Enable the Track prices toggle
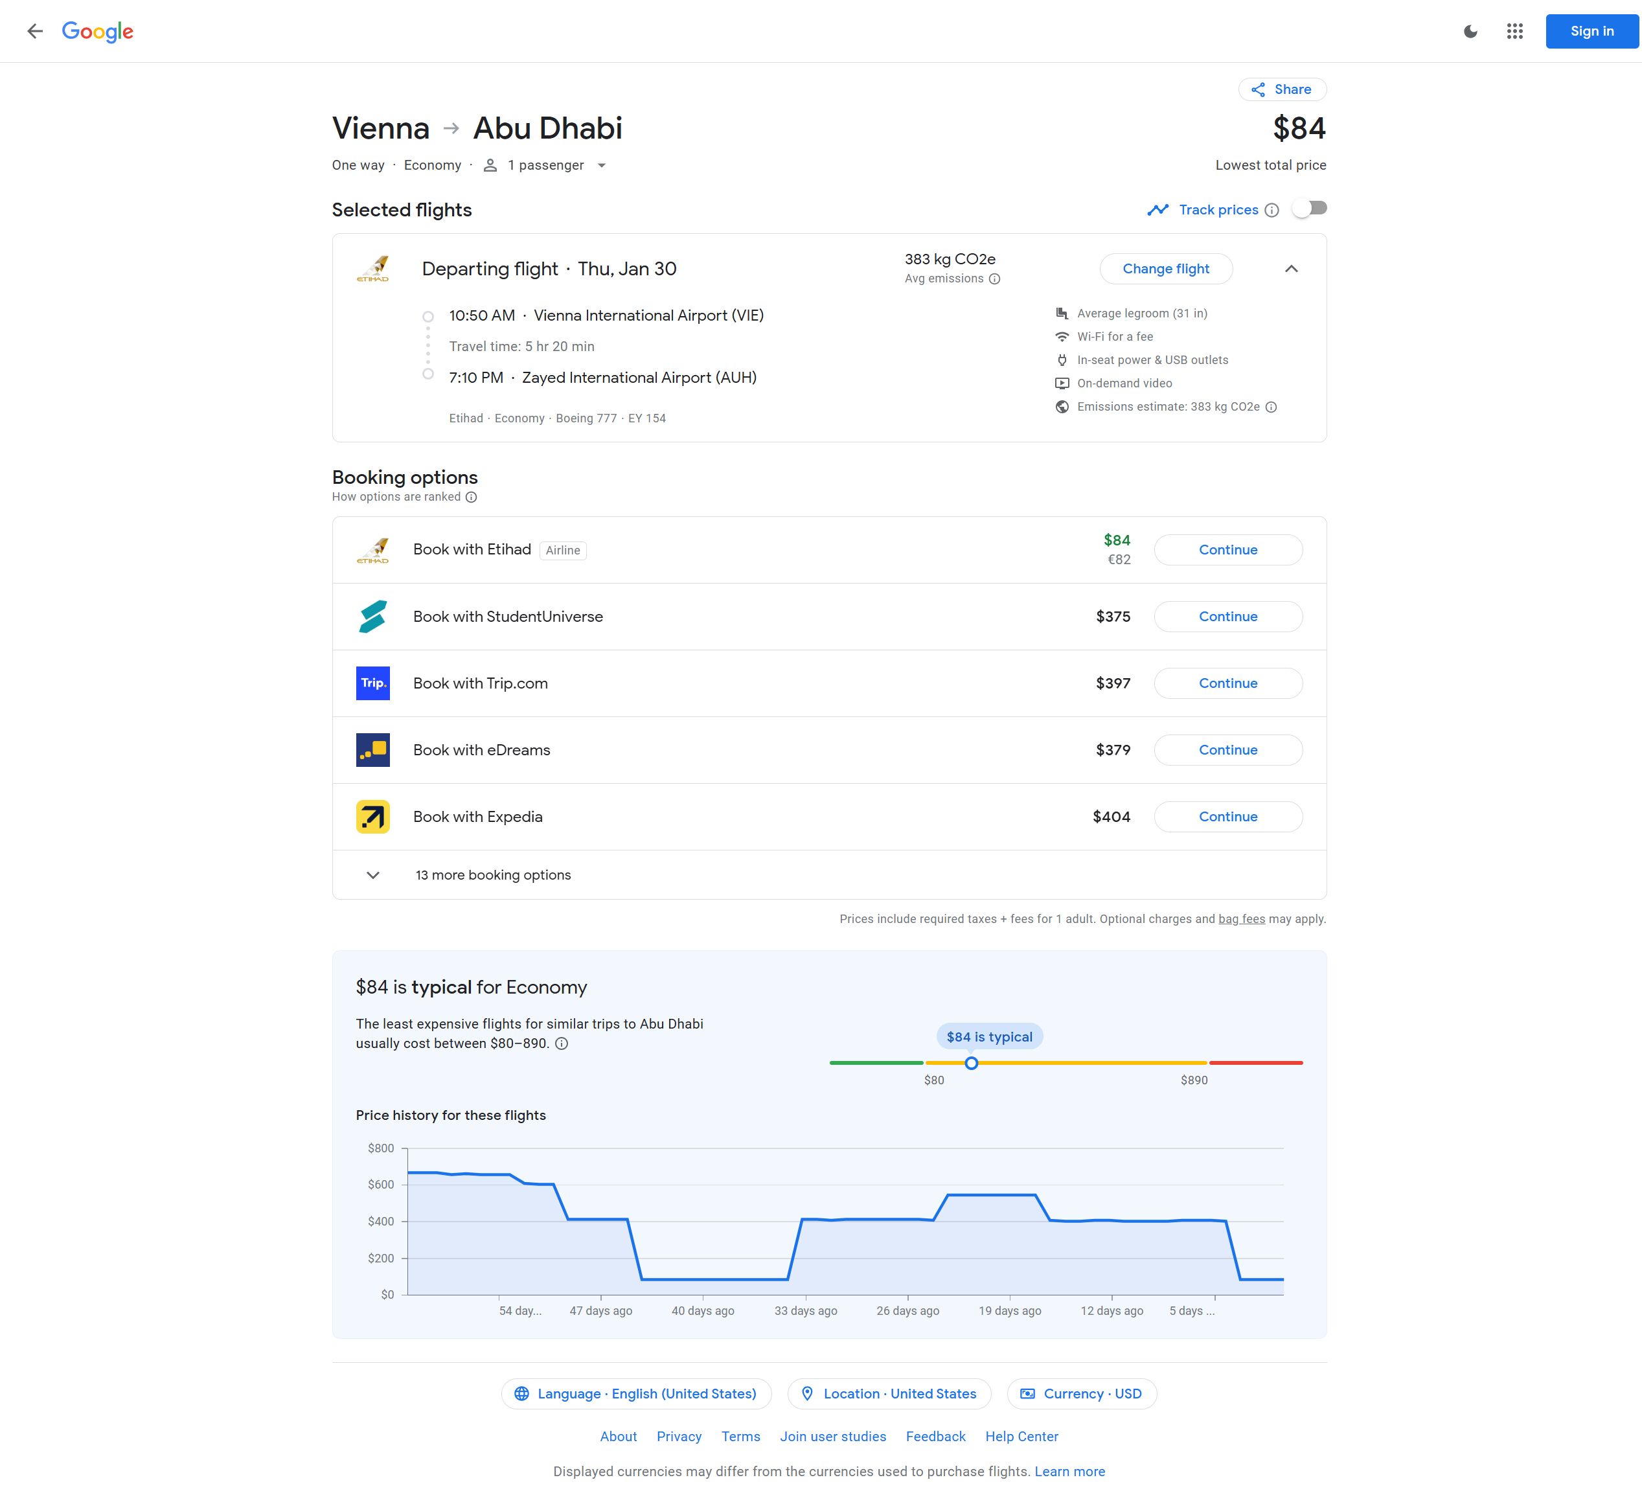Image resolution: width=1642 pixels, height=1504 pixels. (x=1309, y=209)
